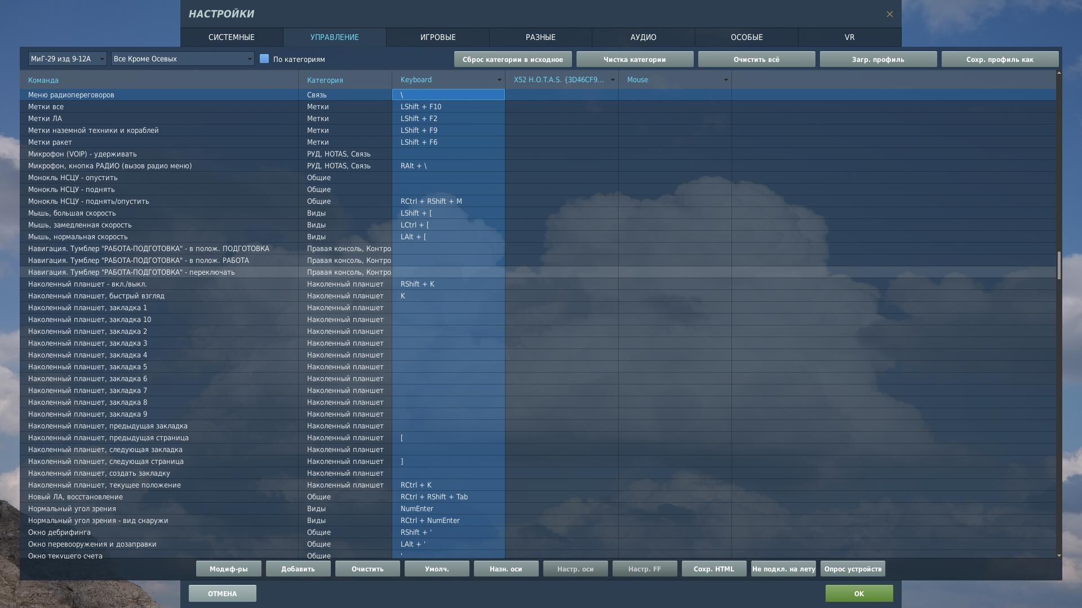
Task: Toggle the По категориям checkbox
Action: [x=264, y=59]
